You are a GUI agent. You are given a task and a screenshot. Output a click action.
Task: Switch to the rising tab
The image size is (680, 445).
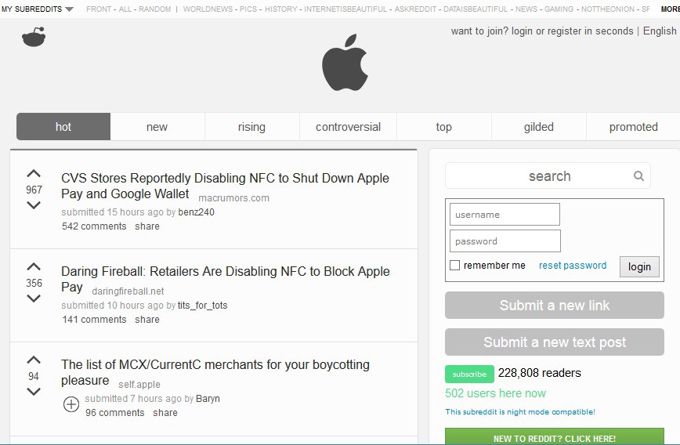coord(251,127)
